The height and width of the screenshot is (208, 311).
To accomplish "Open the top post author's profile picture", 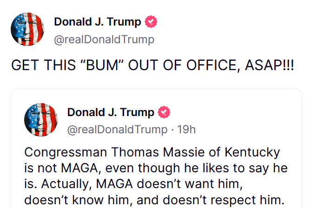I will pos(27,29).
